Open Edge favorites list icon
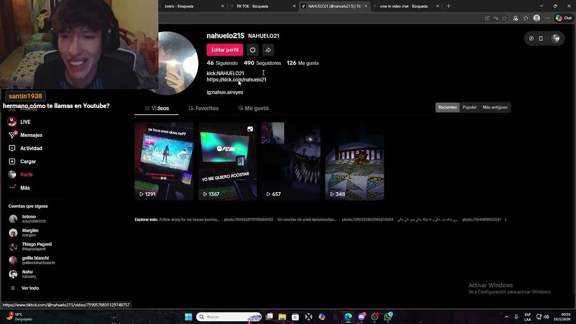The width and height of the screenshot is (576, 324). tap(526, 18)
